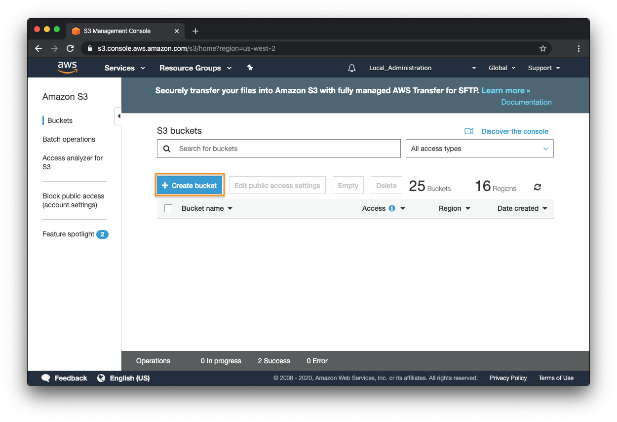Select the S3 Management Console tab
Screen dimensions: 617x422
point(126,31)
